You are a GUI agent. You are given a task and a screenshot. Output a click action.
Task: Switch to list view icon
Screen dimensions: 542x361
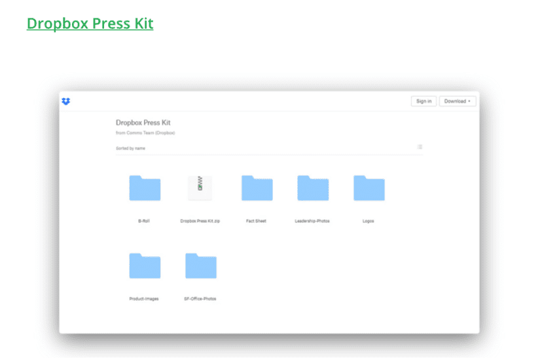[420, 147]
